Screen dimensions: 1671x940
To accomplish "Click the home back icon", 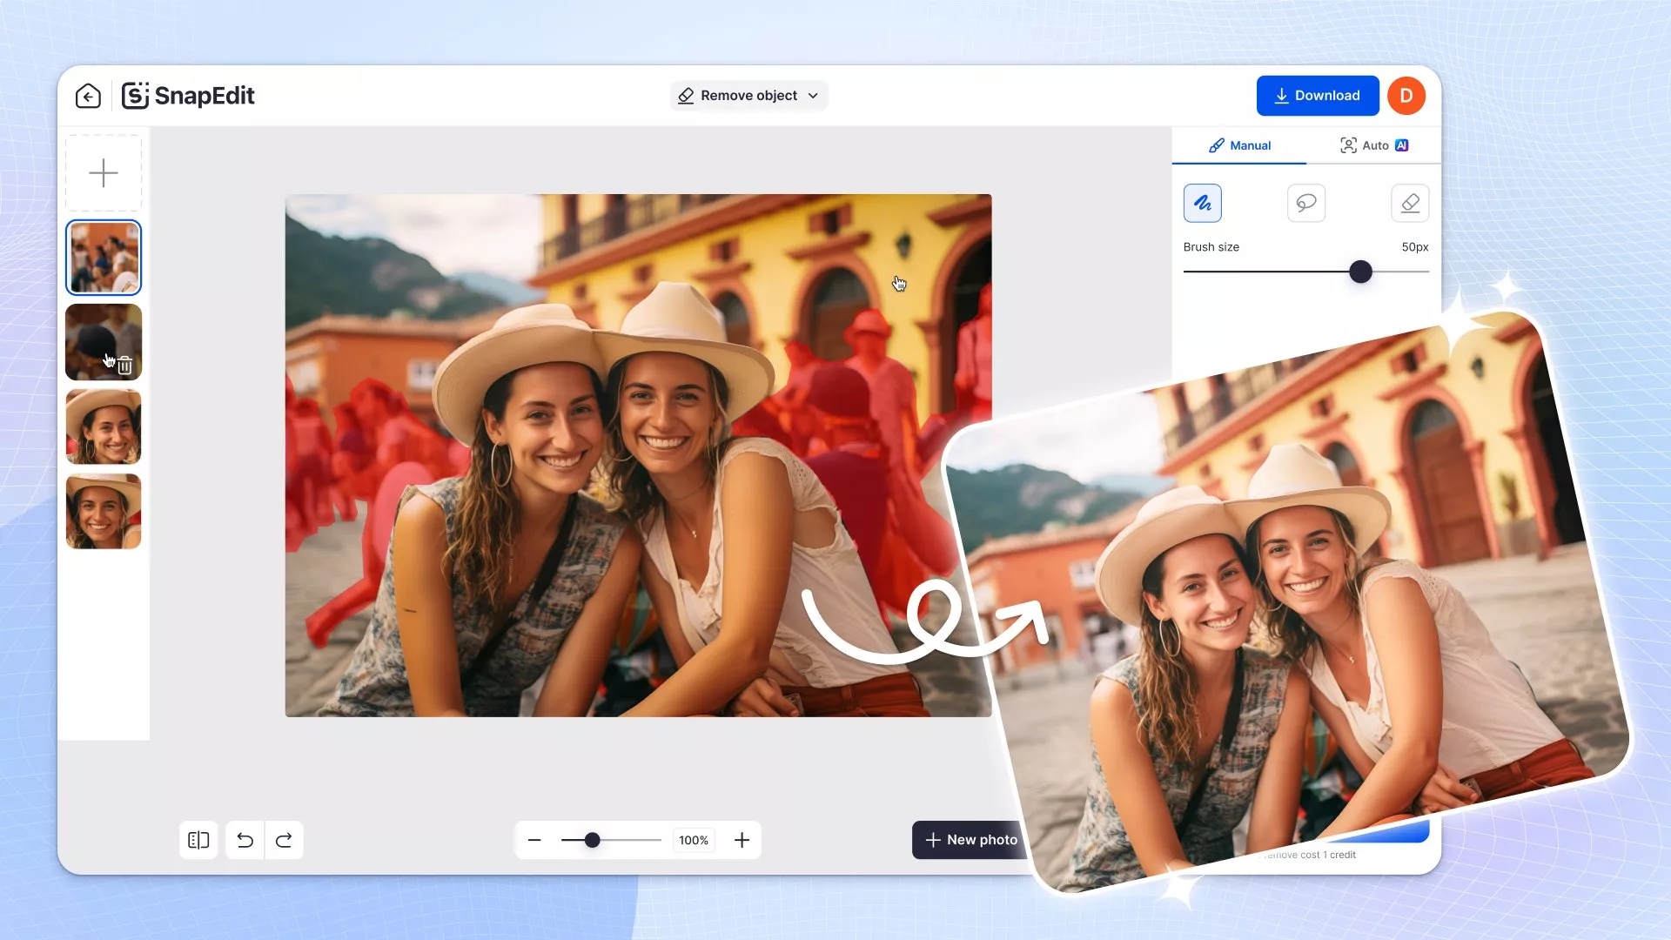I will coord(88,96).
